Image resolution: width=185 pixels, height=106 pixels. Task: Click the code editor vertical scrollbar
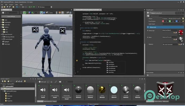coord(144,59)
